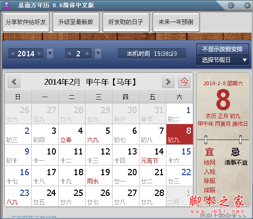Jump to today with the 今 button
The height and width of the screenshot is (219, 253).
(x=184, y=82)
